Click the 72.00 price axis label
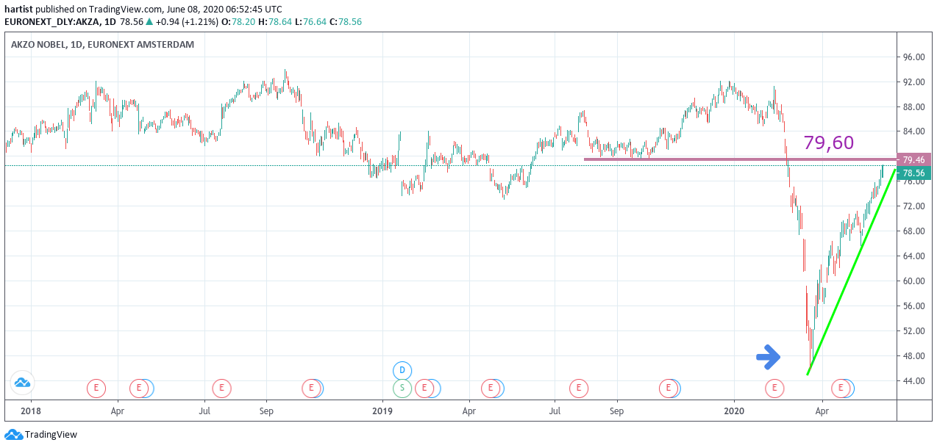This screenshot has width=937, height=448. 913,206
